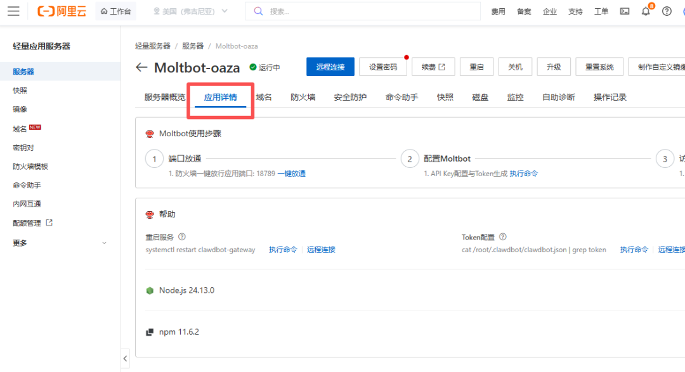Open the 操作记录 tab
Viewport: 685px width, 372px height.
tap(610, 98)
